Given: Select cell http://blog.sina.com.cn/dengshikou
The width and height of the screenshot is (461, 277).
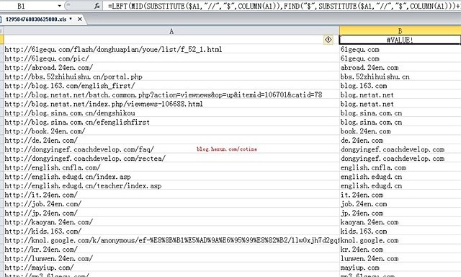Looking at the screenshot, I should tap(171, 113).
